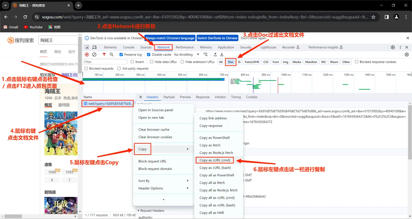
Task: Open the Payload tab
Action: click(169, 97)
